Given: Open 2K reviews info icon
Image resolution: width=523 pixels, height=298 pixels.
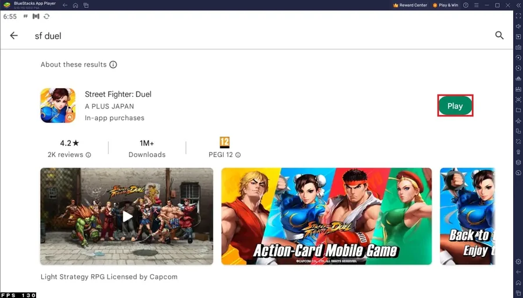Looking at the screenshot, I should pyautogui.click(x=88, y=155).
